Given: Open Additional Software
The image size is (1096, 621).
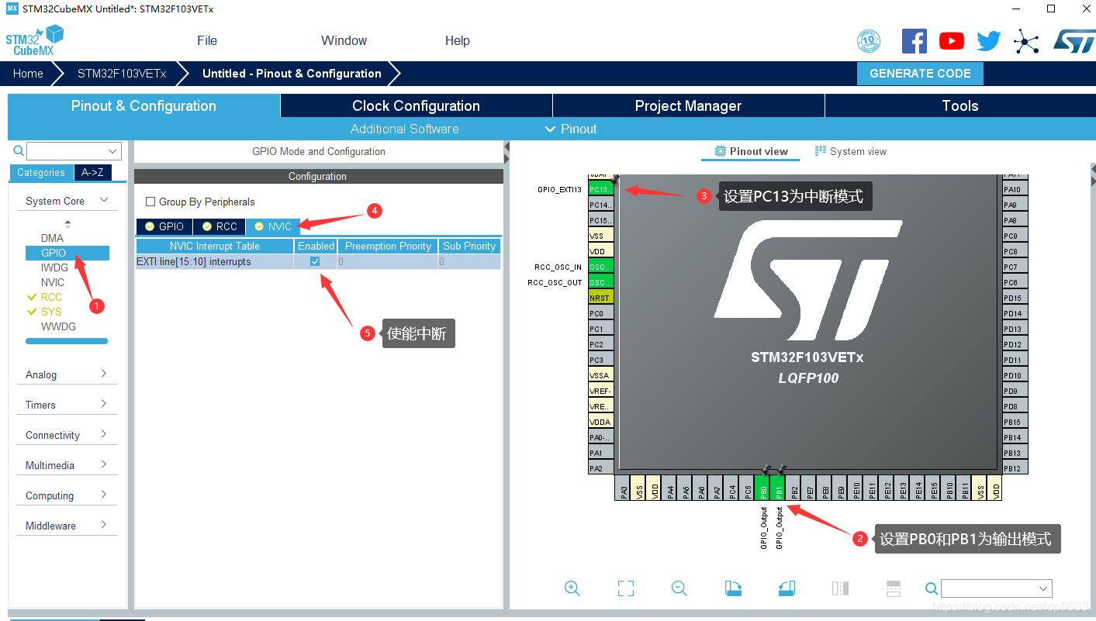Looking at the screenshot, I should 405,129.
